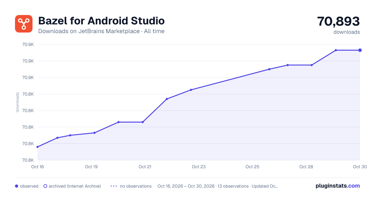This screenshot has width=375, height=197.
Task: Click the dashed no-observations legend marker
Action: tap(114, 186)
